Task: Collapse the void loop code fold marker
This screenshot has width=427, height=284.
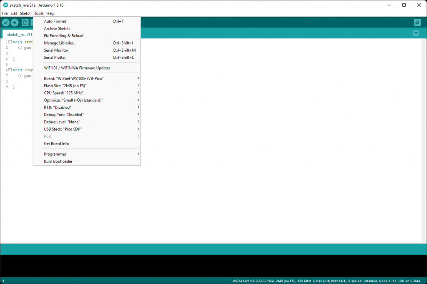Action: coord(10,70)
